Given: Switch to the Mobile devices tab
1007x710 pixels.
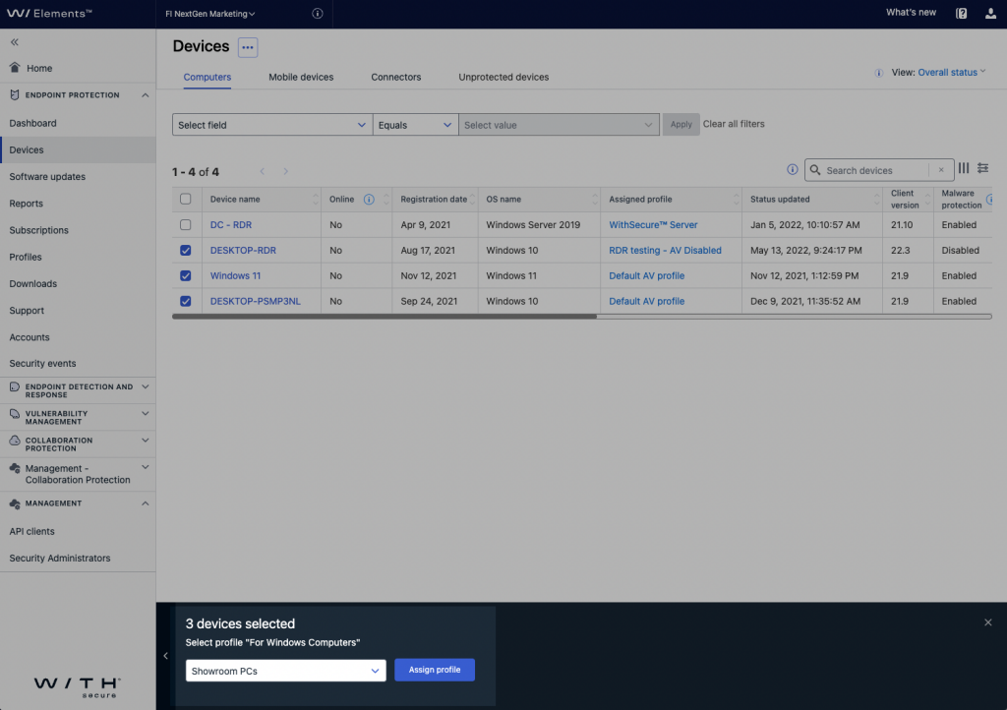Looking at the screenshot, I should [301, 77].
